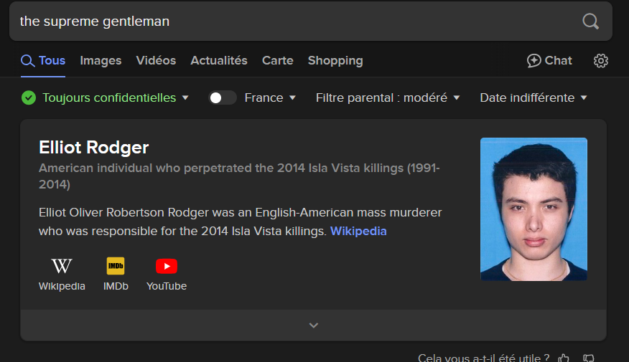This screenshot has height=362, width=629.
Task: Open the Date indifférente dropdown
Action: pyautogui.click(x=534, y=98)
